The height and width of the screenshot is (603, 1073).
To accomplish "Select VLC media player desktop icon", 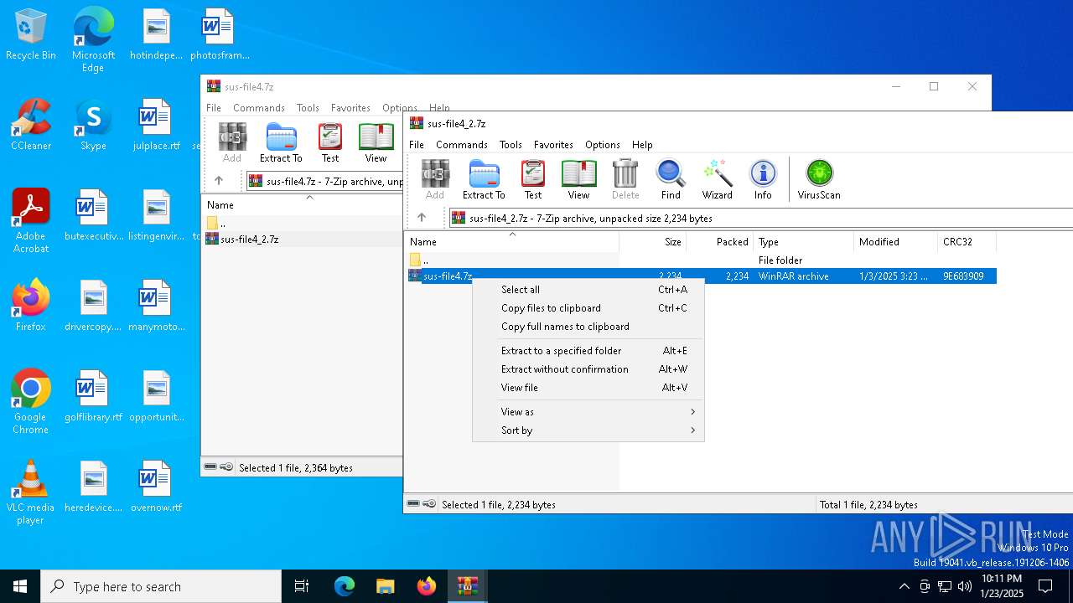I will tap(31, 492).
